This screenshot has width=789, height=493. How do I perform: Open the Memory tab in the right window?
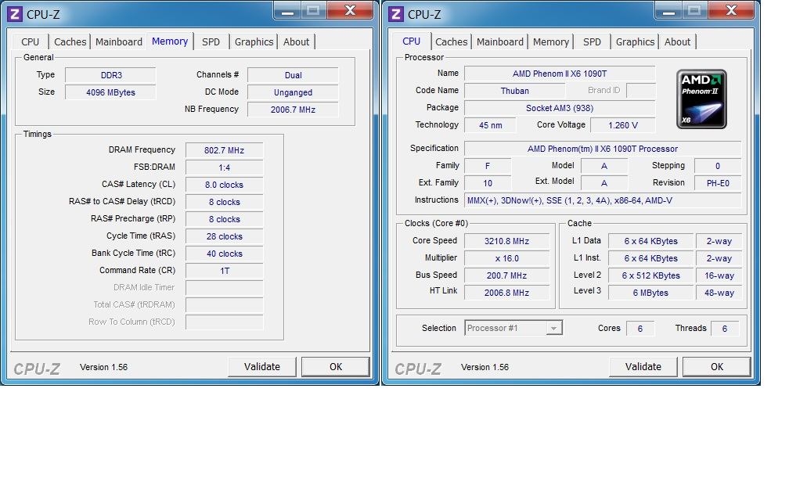click(550, 41)
